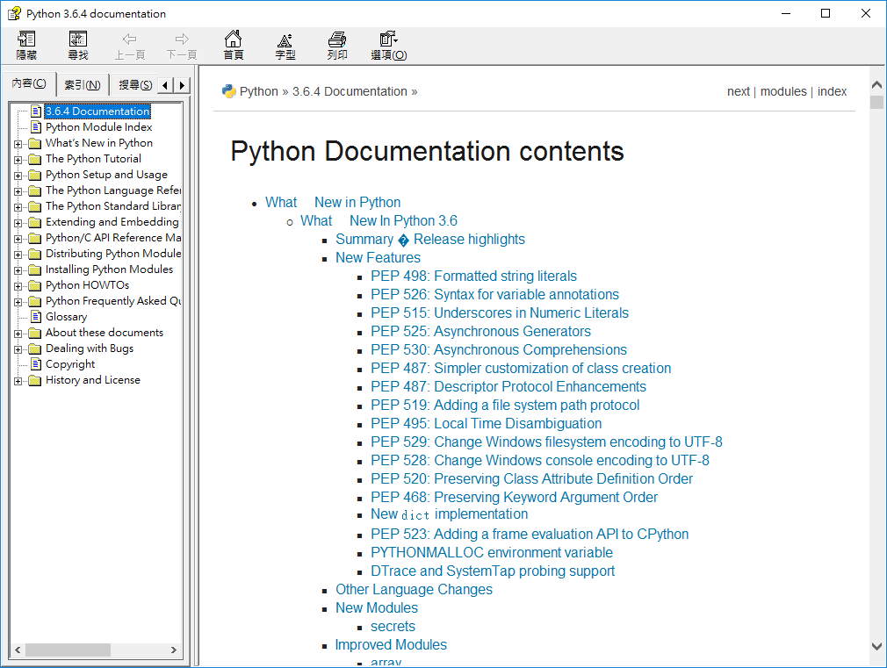Image resolution: width=887 pixels, height=668 pixels.
Task: Select 3.6.4 Documentation tree item
Action: 97,111
